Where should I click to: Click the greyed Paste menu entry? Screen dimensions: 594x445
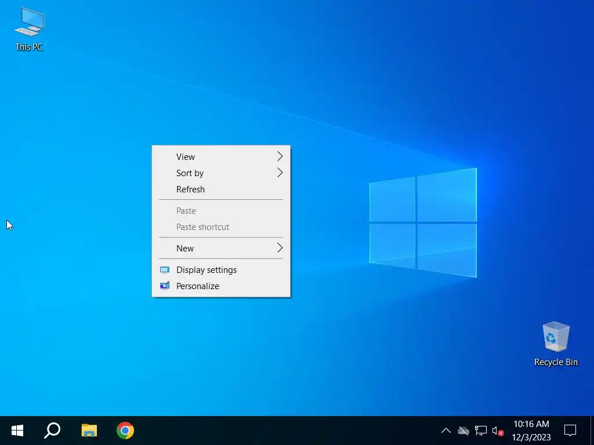click(221, 211)
